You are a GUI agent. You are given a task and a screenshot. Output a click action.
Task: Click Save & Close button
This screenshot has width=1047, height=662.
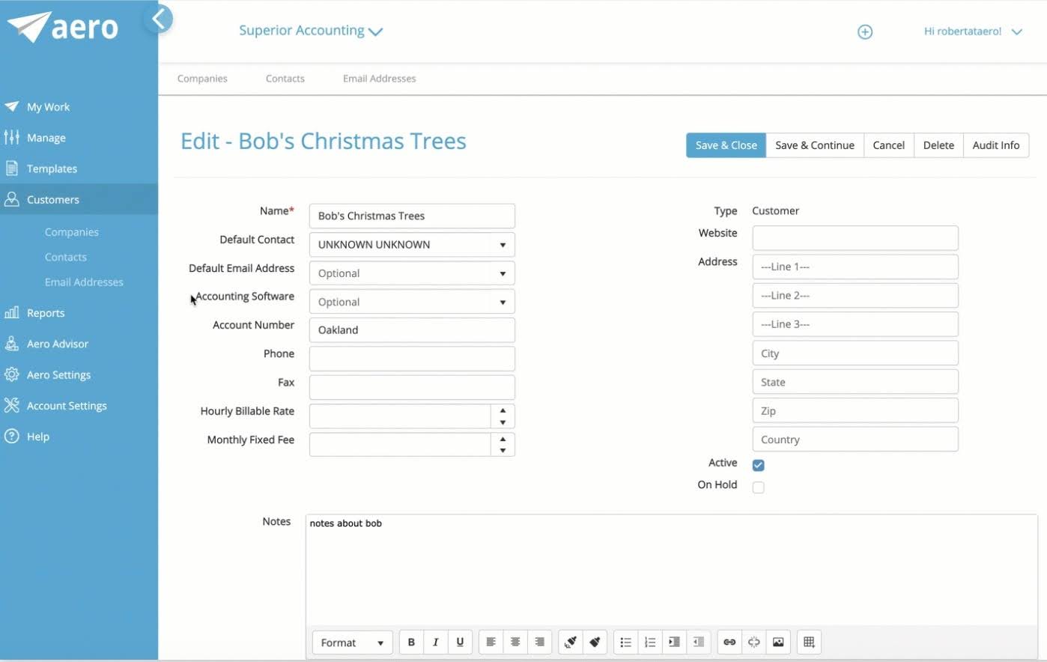pos(726,145)
